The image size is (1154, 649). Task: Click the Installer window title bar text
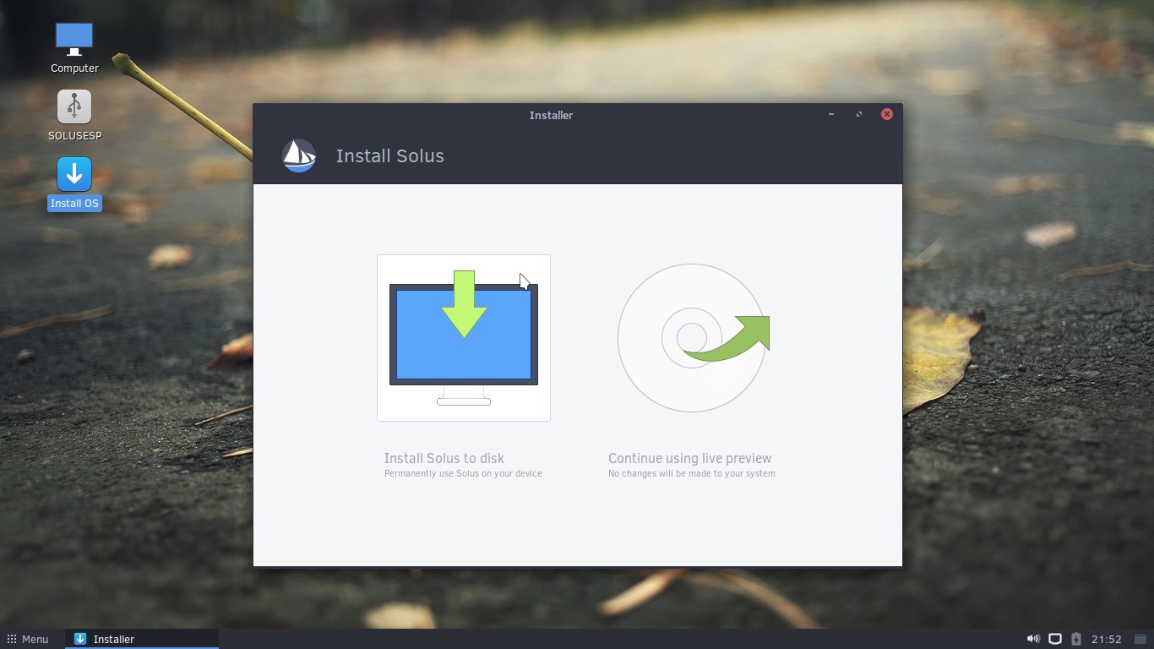coord(552,115)
